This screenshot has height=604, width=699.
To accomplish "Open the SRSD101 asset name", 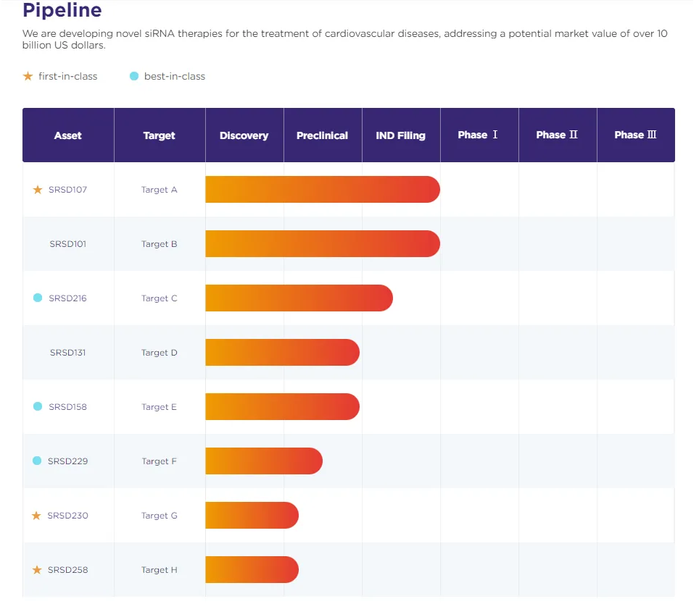I will point(68,244).
